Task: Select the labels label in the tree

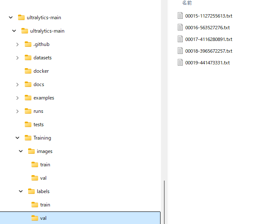Action: [43, 191]
